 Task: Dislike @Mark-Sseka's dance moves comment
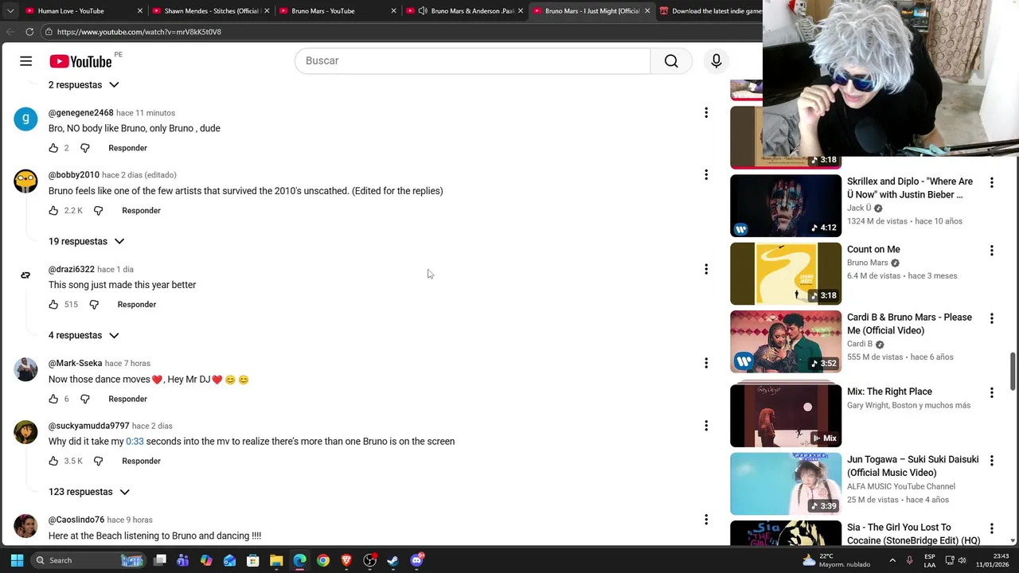85,399
